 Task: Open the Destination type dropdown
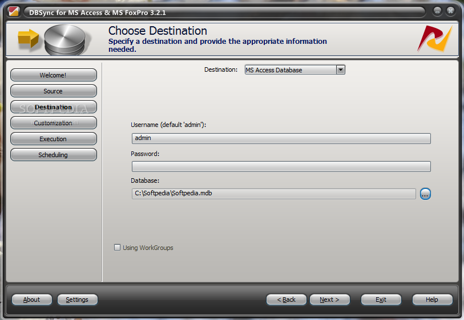pos(341,69)
